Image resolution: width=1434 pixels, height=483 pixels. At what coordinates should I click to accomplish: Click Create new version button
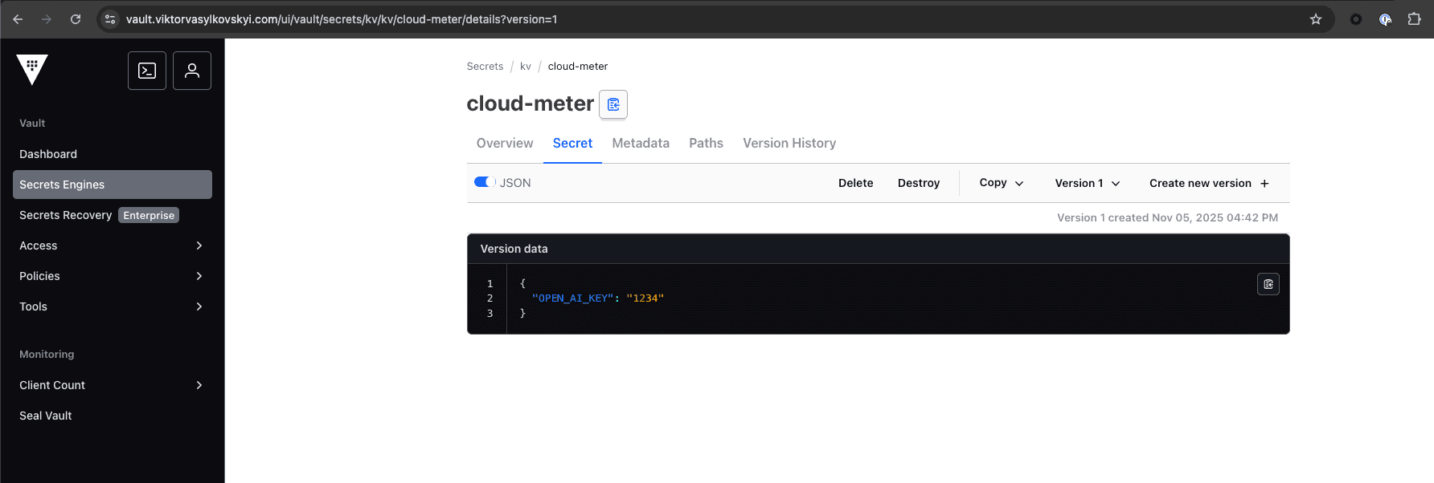tap(1209, 183)
